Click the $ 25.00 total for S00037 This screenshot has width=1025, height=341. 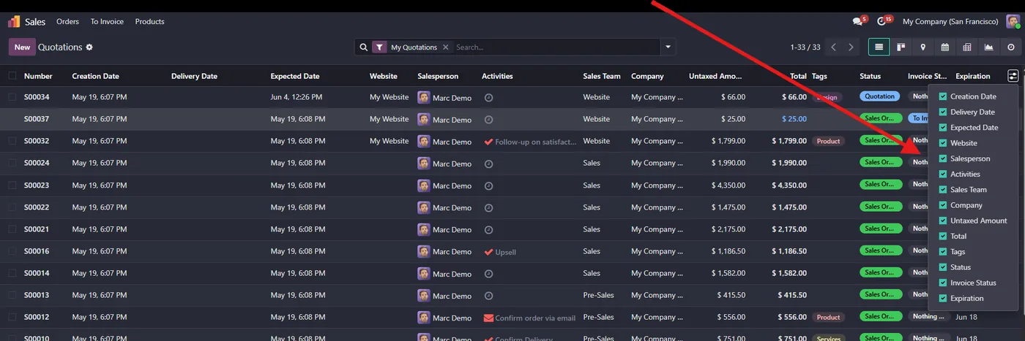coord(794,119)
